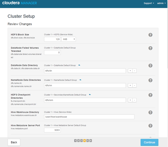This screenshot has height=147, width=168.
Task: Revert HDFS Checkpoint Directories to default
Action: [x=90, y=95]
